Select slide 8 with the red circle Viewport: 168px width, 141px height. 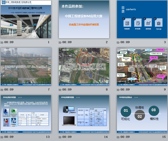(84, 67)
